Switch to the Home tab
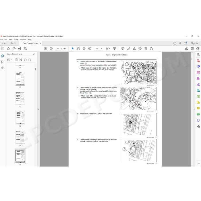The image size is (201, 201). 4,43
